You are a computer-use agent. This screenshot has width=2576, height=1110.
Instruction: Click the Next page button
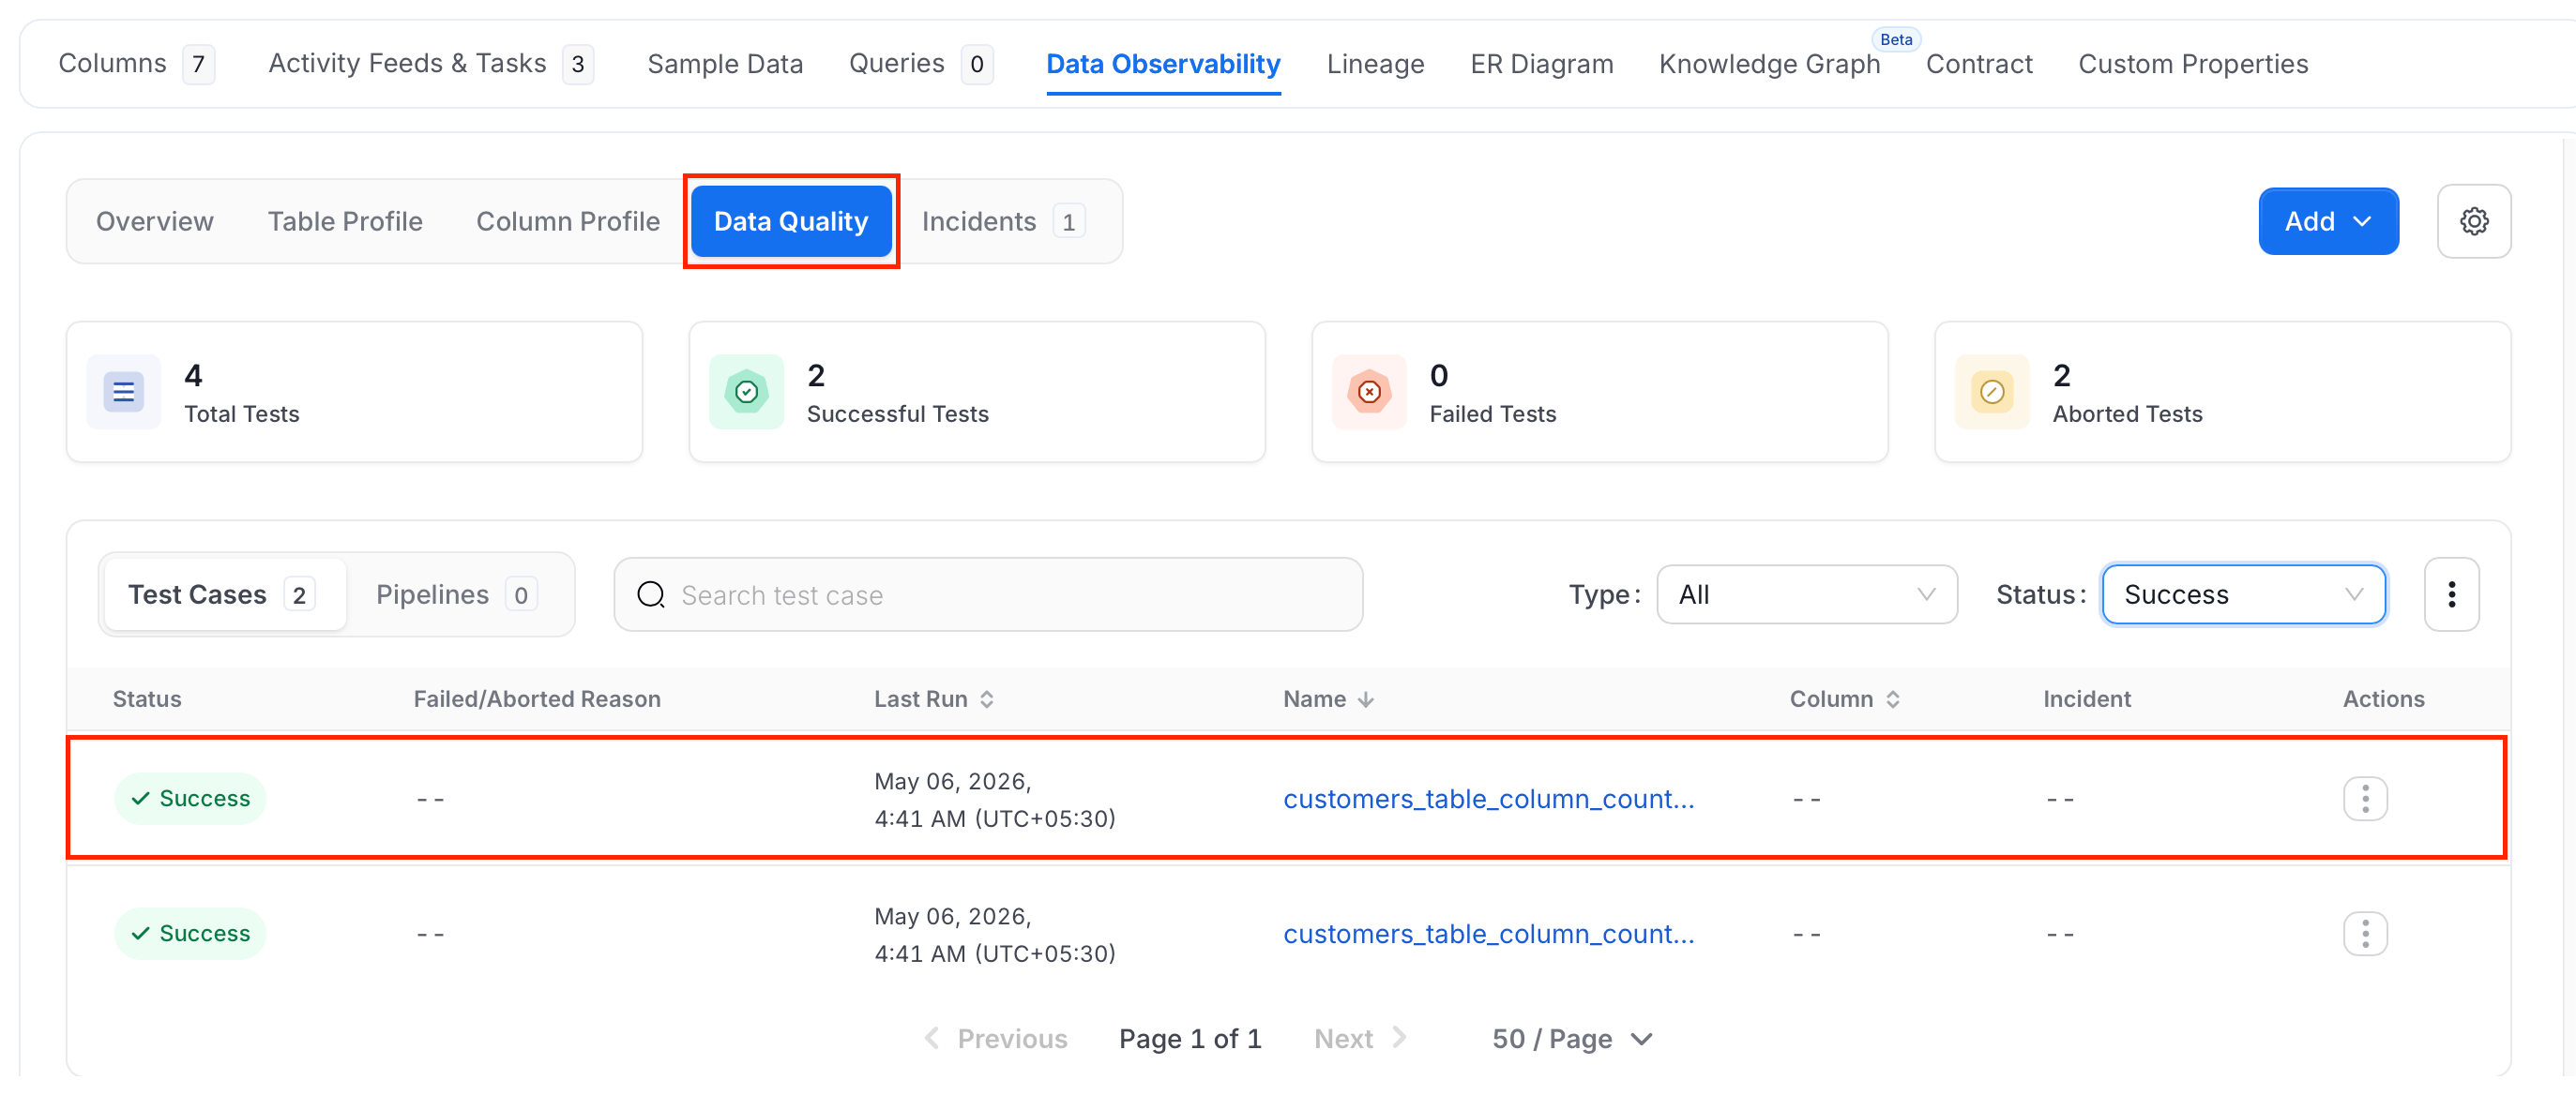pos(1361,1039)
